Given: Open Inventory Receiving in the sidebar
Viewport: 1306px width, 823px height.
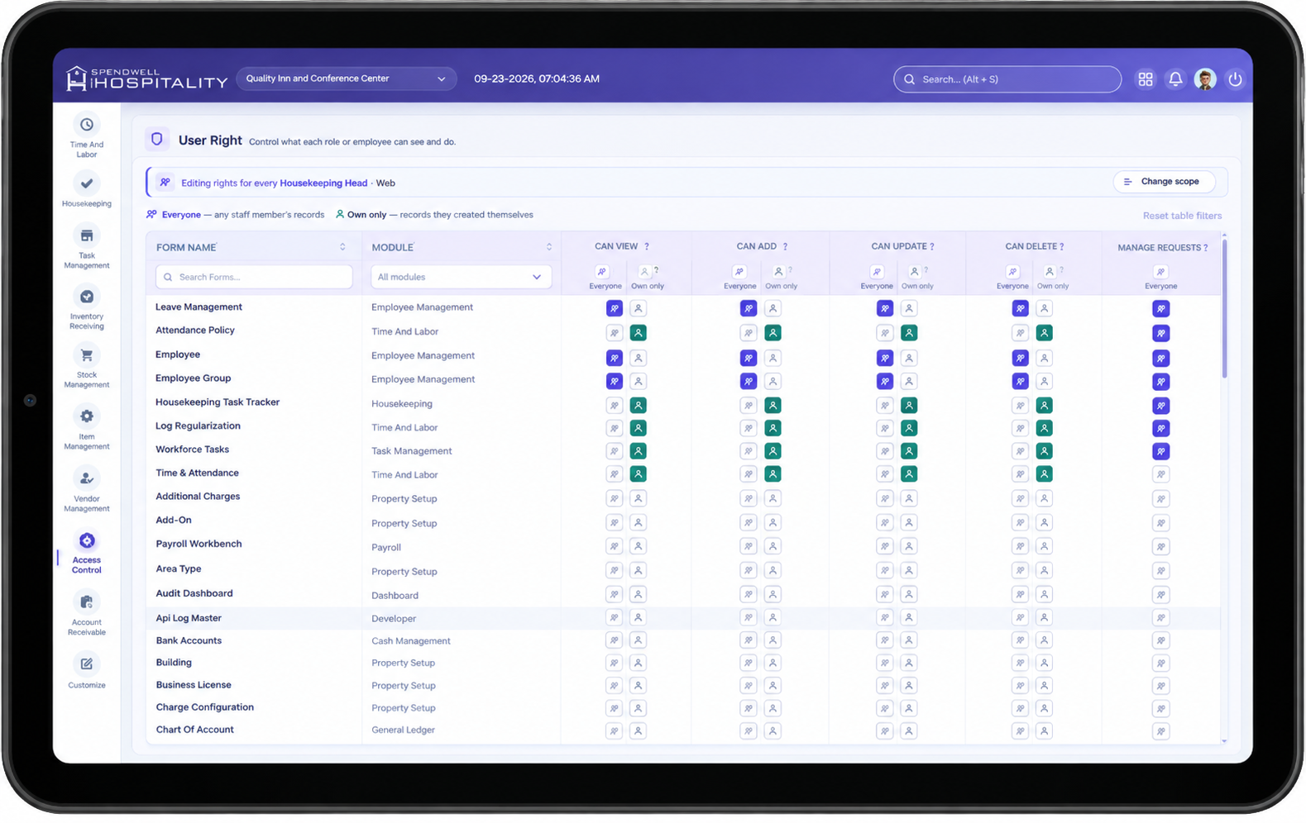Looking at the screenshot, I should click(87, 307).
